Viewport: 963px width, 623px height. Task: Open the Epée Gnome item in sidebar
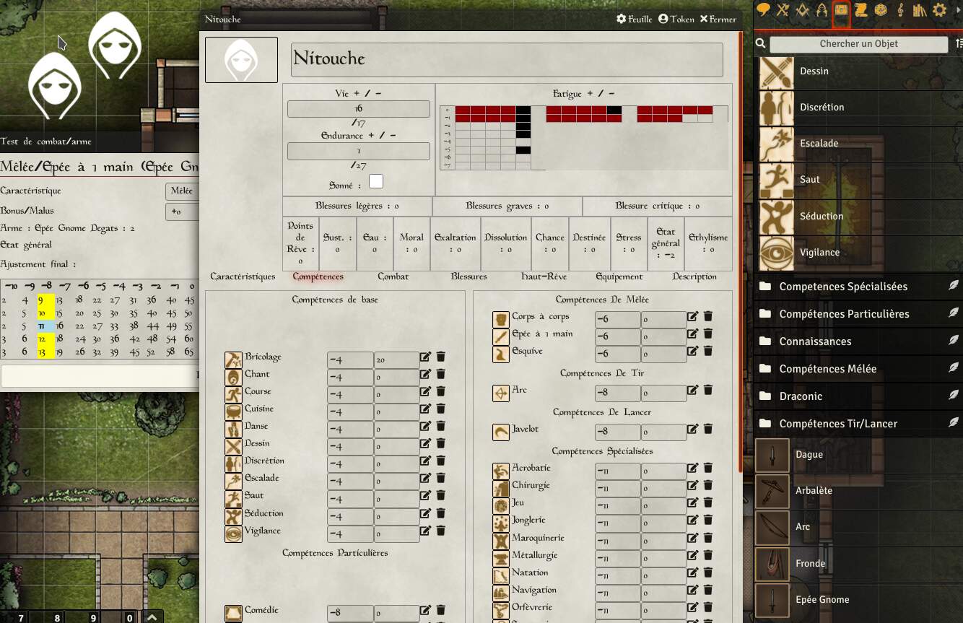pyautogui.click(x=858, y=600)
